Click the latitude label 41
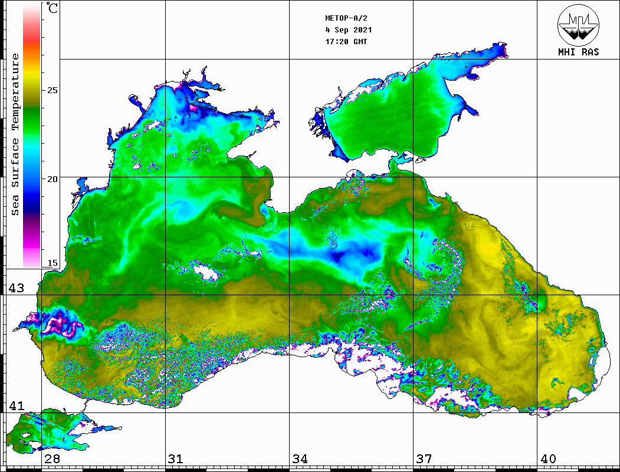The width and height of the screenshot is (620, 472). [x=17, y=405]
